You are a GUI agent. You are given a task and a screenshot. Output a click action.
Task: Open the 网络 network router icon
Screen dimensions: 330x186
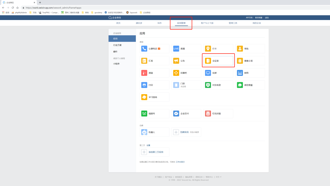240,73
